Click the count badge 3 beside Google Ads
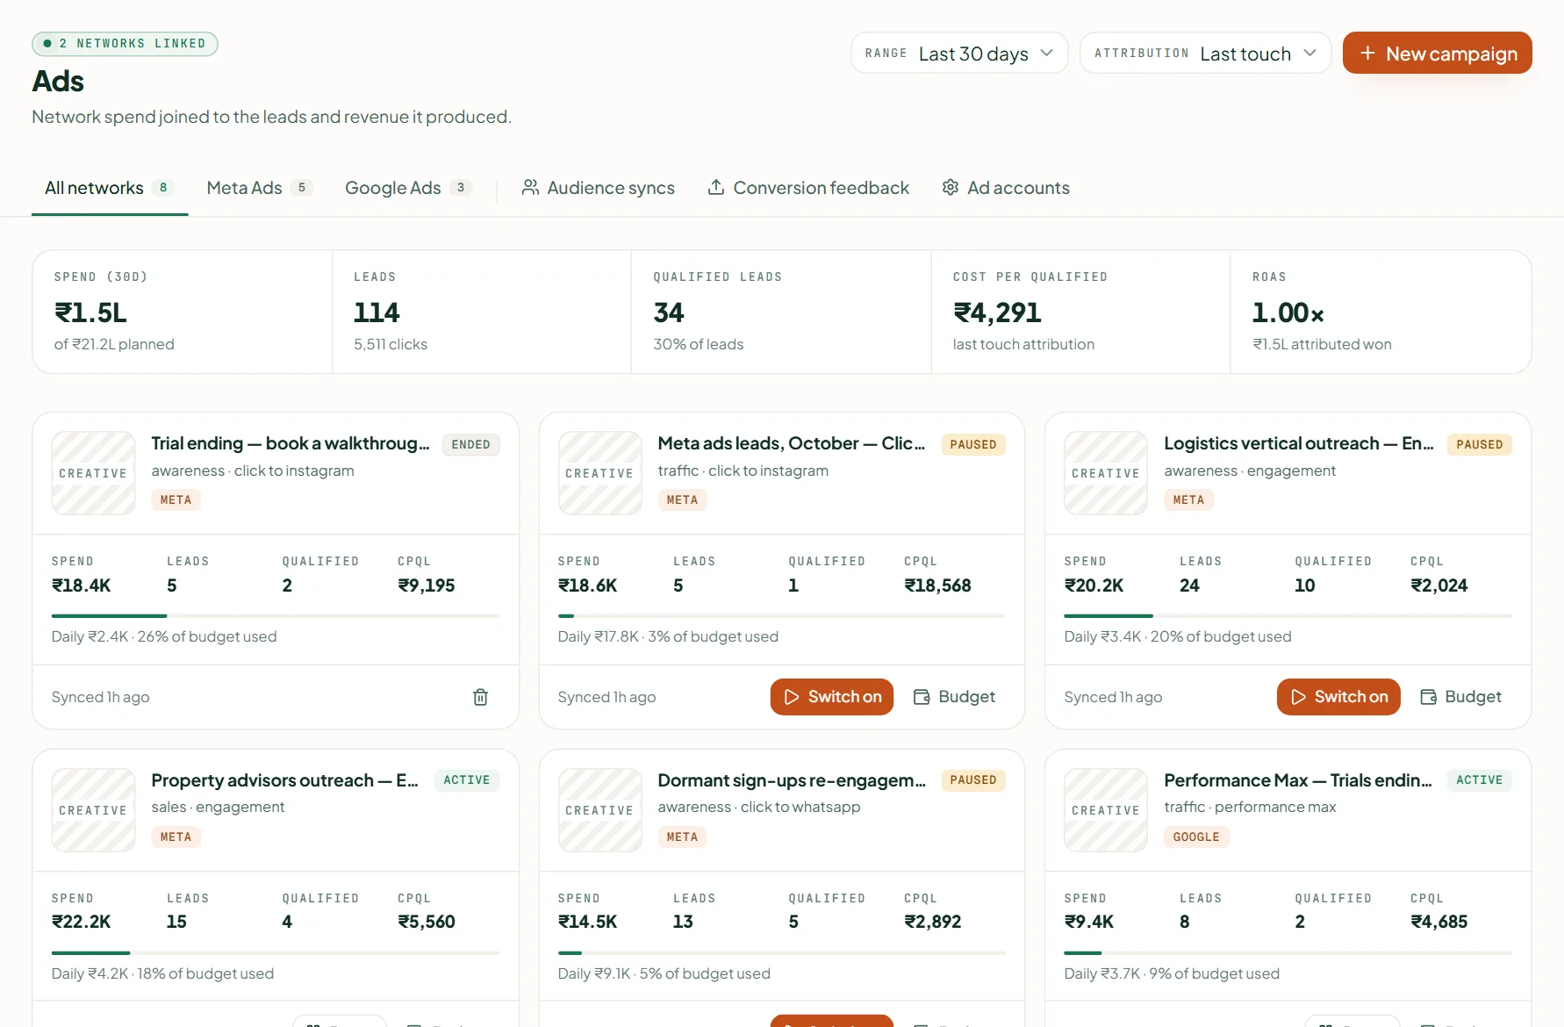Screen dimensions: 1564x1027 [x=461, y=188]
